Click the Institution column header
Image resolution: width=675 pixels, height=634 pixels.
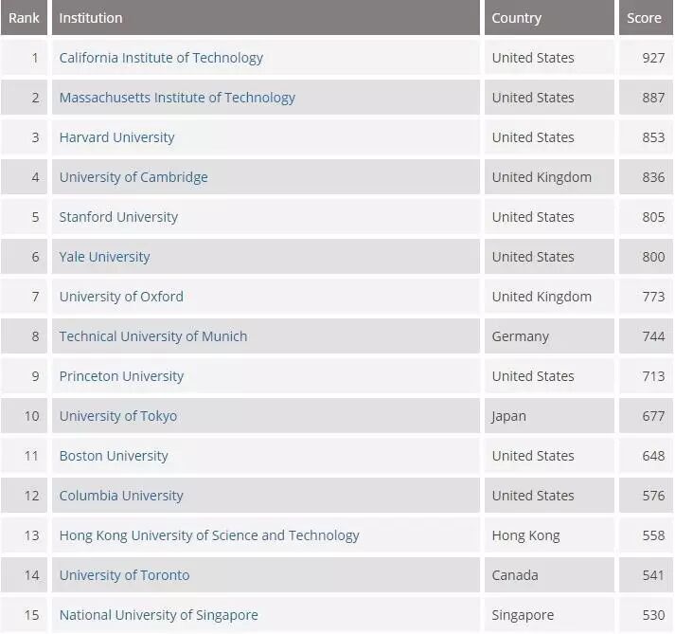(x=266, y=18)
